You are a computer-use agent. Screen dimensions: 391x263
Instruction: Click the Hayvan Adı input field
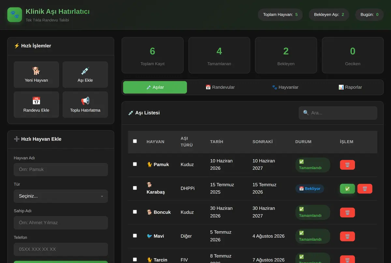pos(61,170)
